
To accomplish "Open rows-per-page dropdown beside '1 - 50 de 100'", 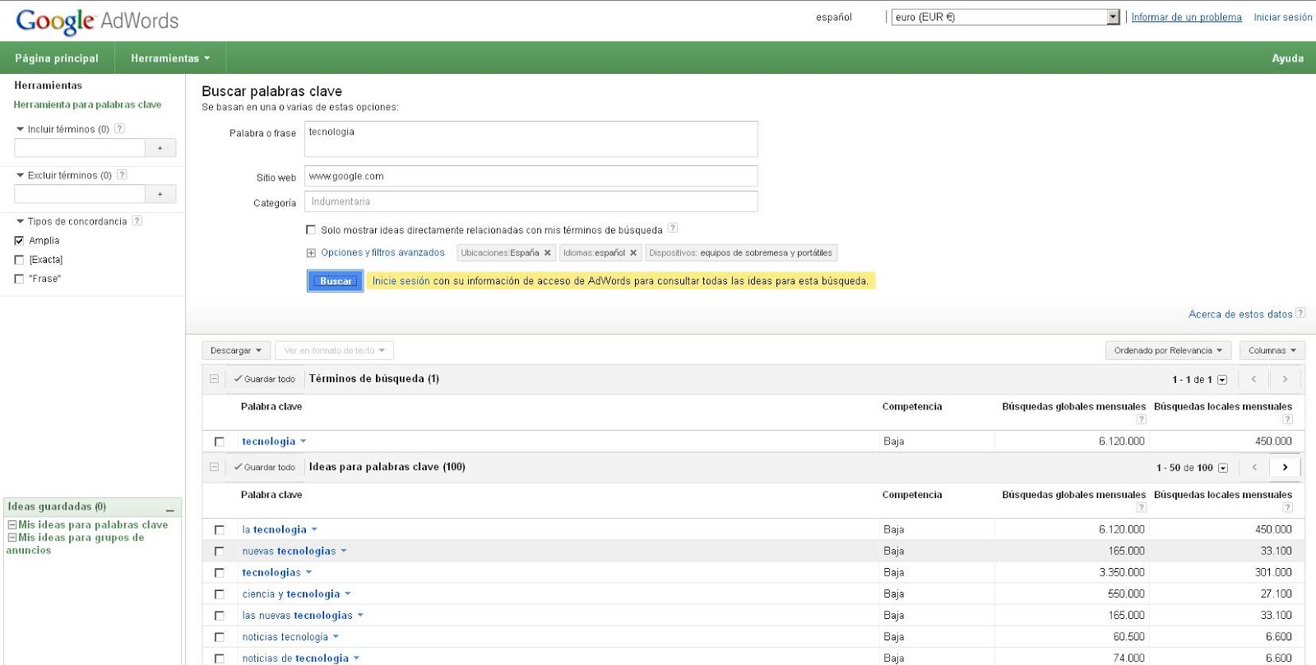I will pos(1223,468).
